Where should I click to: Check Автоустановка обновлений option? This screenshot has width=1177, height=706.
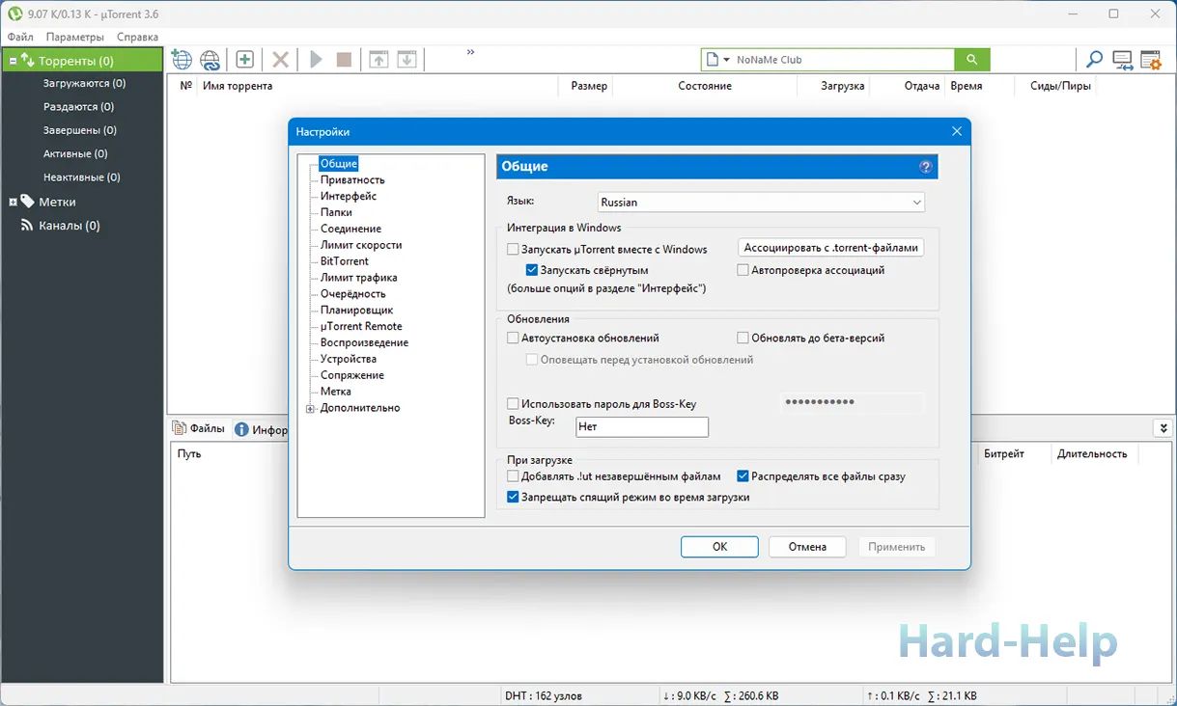[513, 338]
